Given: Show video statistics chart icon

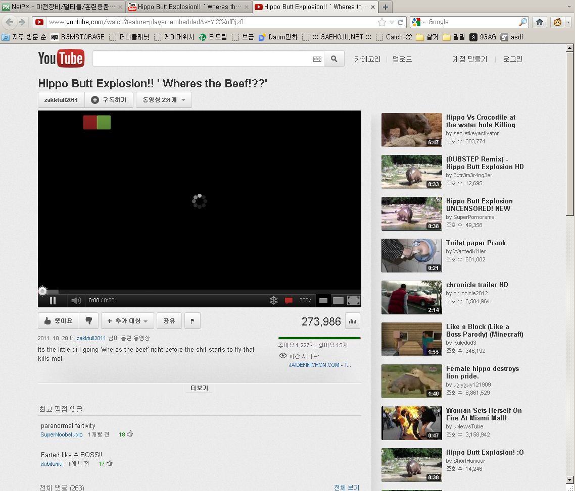Looking at the screenshot, I should click(353, 321).
